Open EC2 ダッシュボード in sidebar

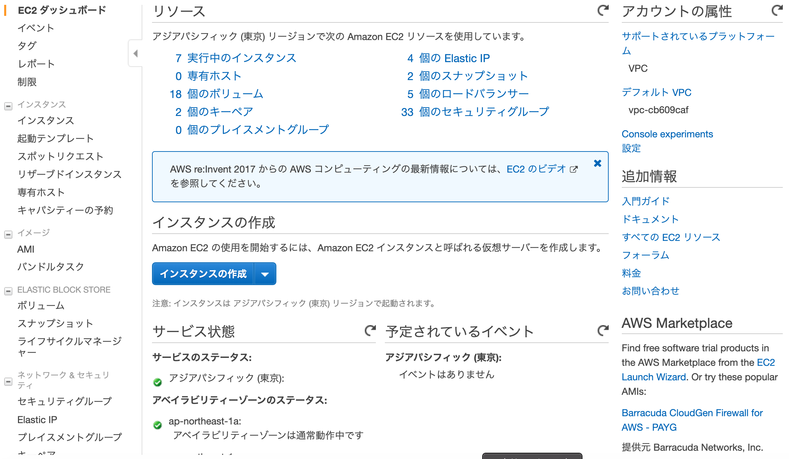62,10
